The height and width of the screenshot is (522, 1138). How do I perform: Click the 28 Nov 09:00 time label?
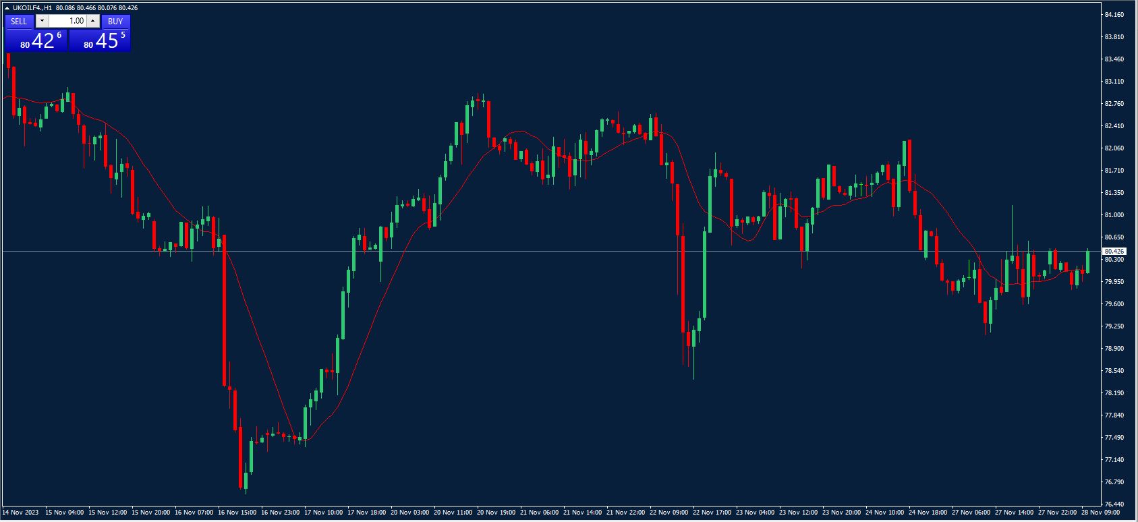coord(1101,513)
